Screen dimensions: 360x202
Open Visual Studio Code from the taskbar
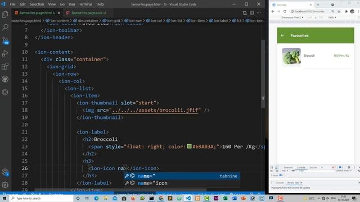tap(188, 198)
